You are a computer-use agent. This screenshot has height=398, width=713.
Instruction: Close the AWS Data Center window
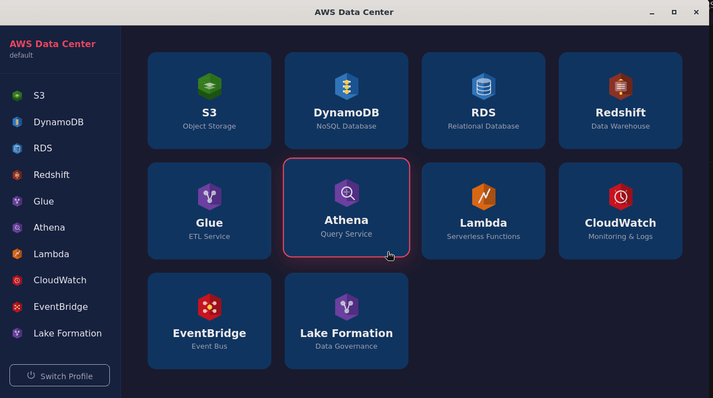(x=696, y=12)
